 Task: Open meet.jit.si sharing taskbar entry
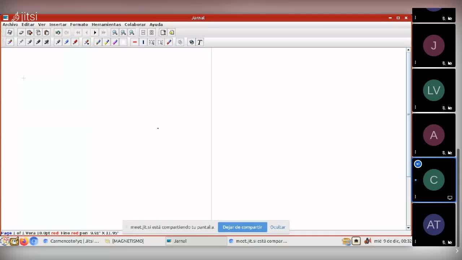(x=258, y=241)
